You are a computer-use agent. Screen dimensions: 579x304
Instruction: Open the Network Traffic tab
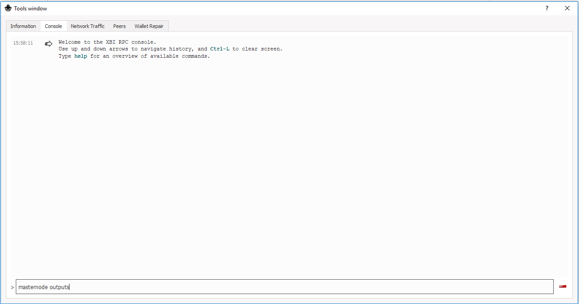88,26
